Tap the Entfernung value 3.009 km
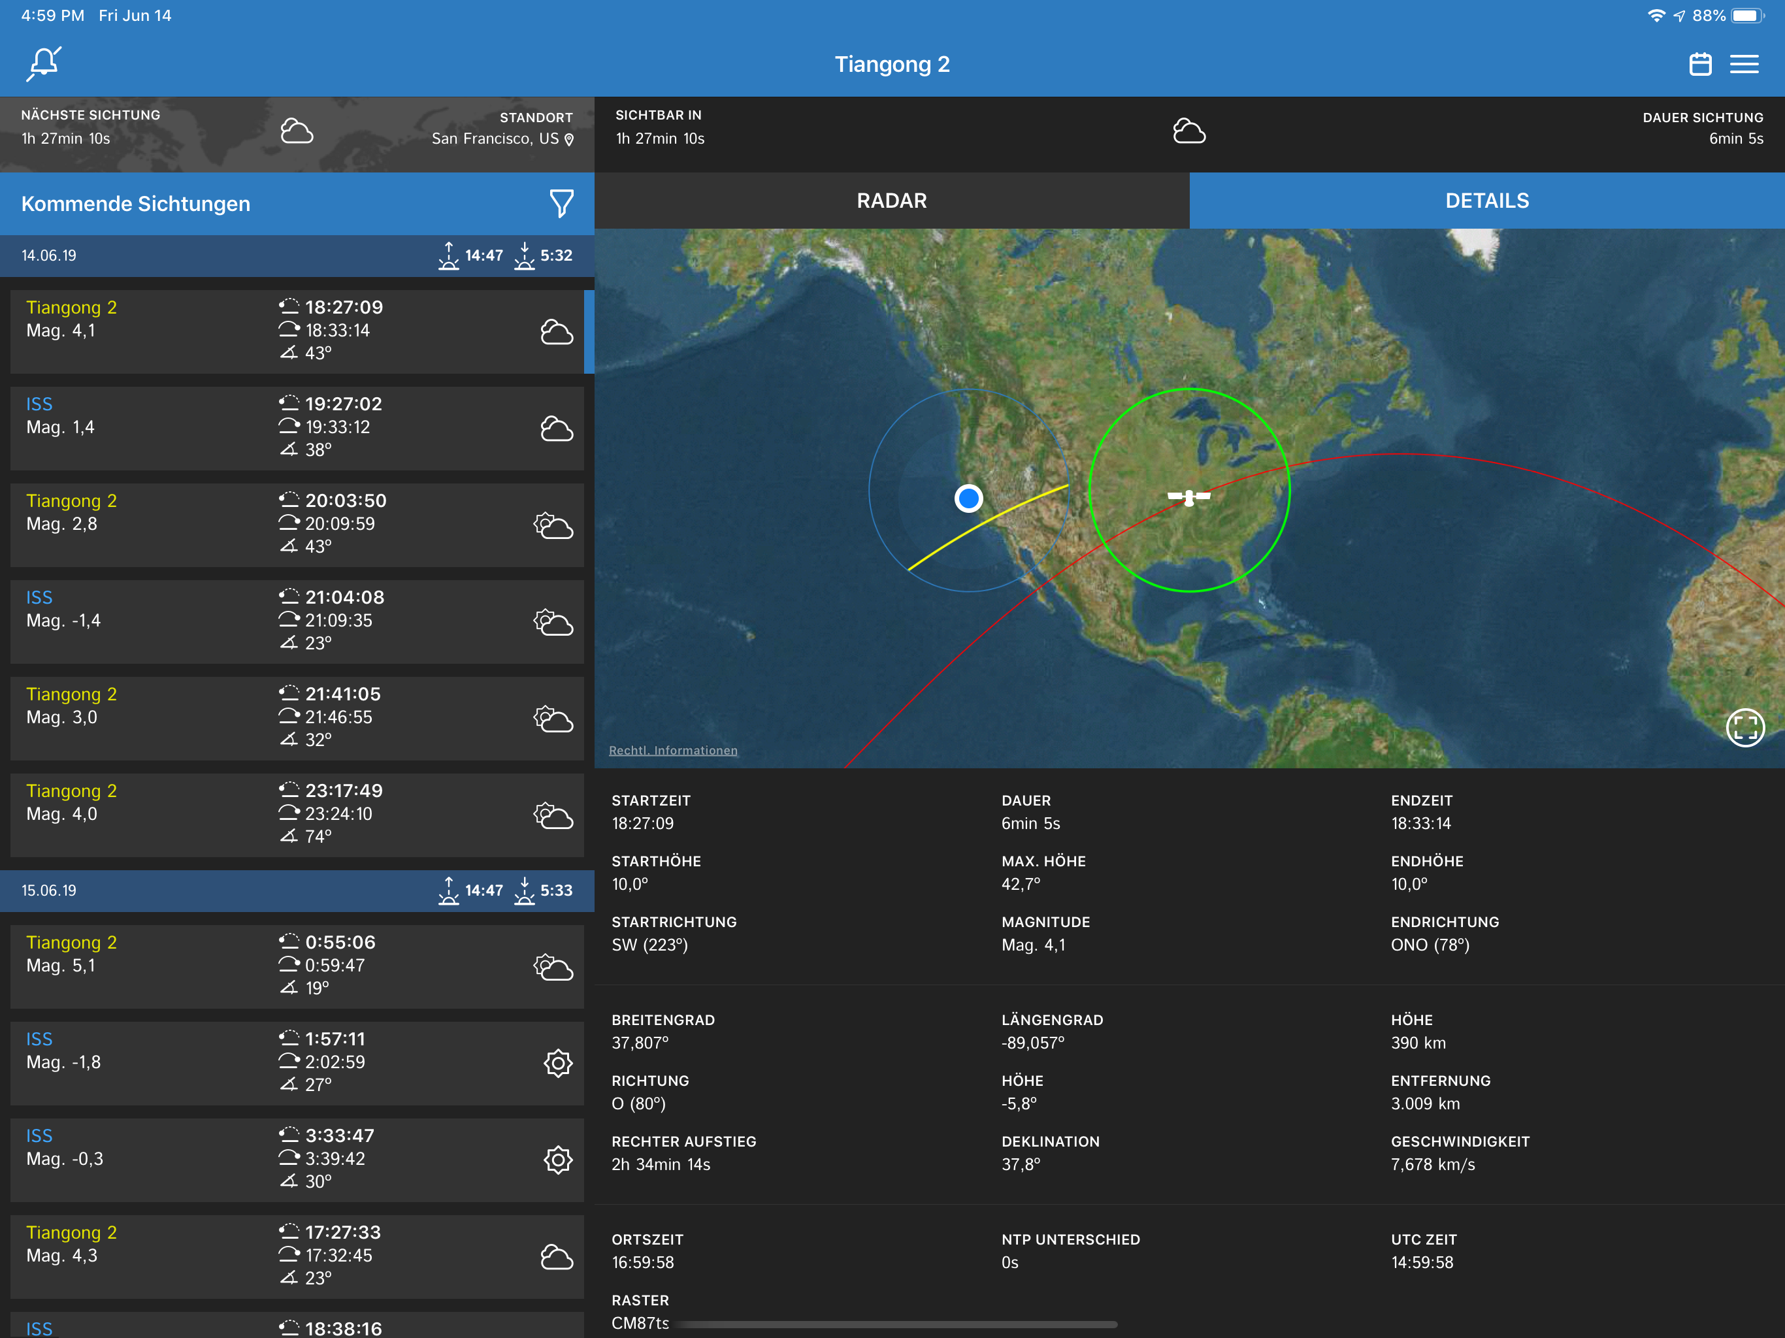Image resolution: width=1785 pixels, height=1338 pixels. pos(1425,1104)
